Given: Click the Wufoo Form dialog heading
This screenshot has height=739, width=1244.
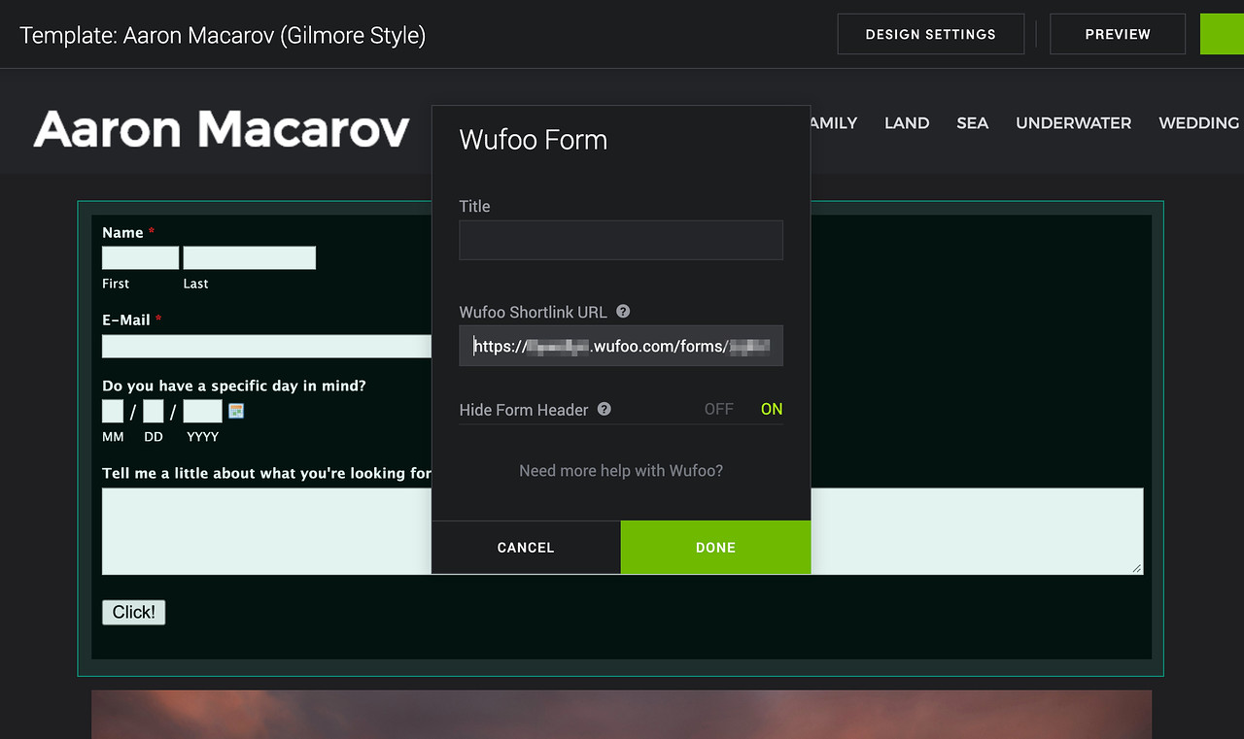Looking at the screenshot, I should point(534,140).
